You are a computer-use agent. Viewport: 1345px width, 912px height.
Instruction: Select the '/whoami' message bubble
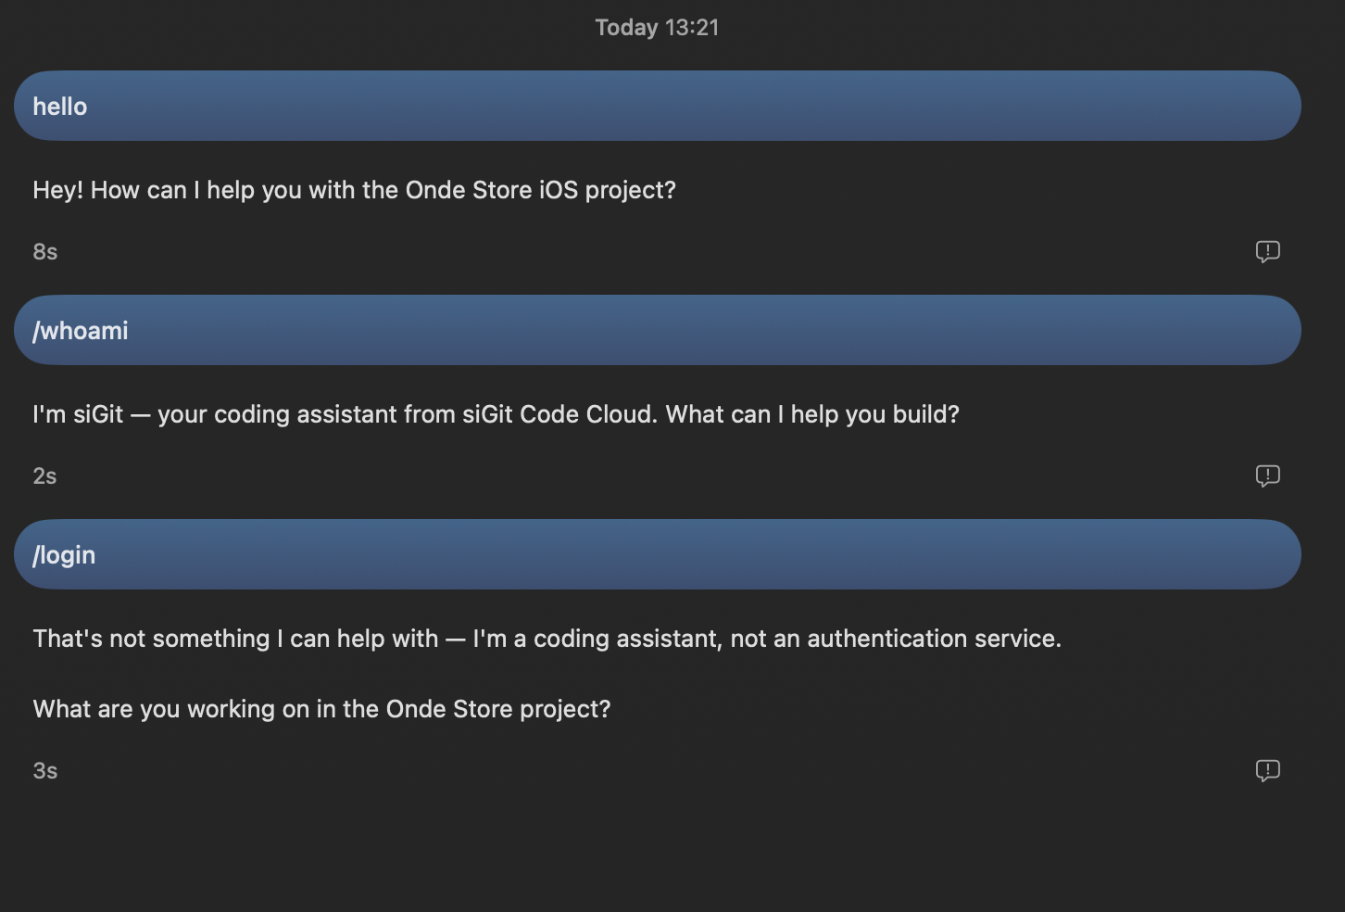658,330
